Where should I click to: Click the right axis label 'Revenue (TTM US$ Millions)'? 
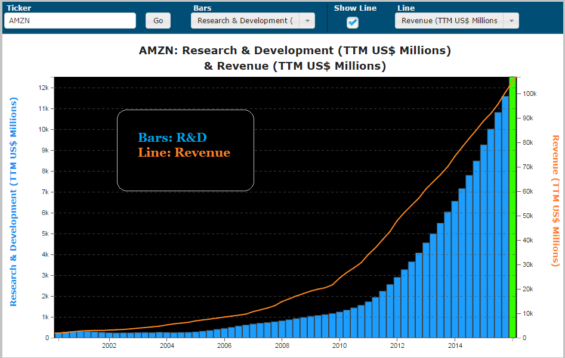555,200
